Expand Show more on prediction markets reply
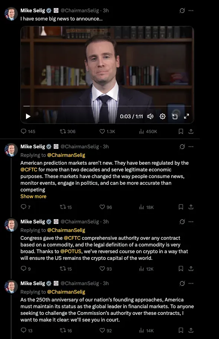 pos(33,196)
